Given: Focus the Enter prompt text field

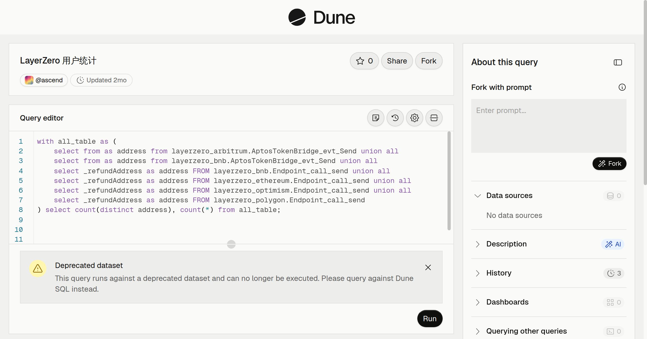Looking at the screenshot, I should [549, 126].
